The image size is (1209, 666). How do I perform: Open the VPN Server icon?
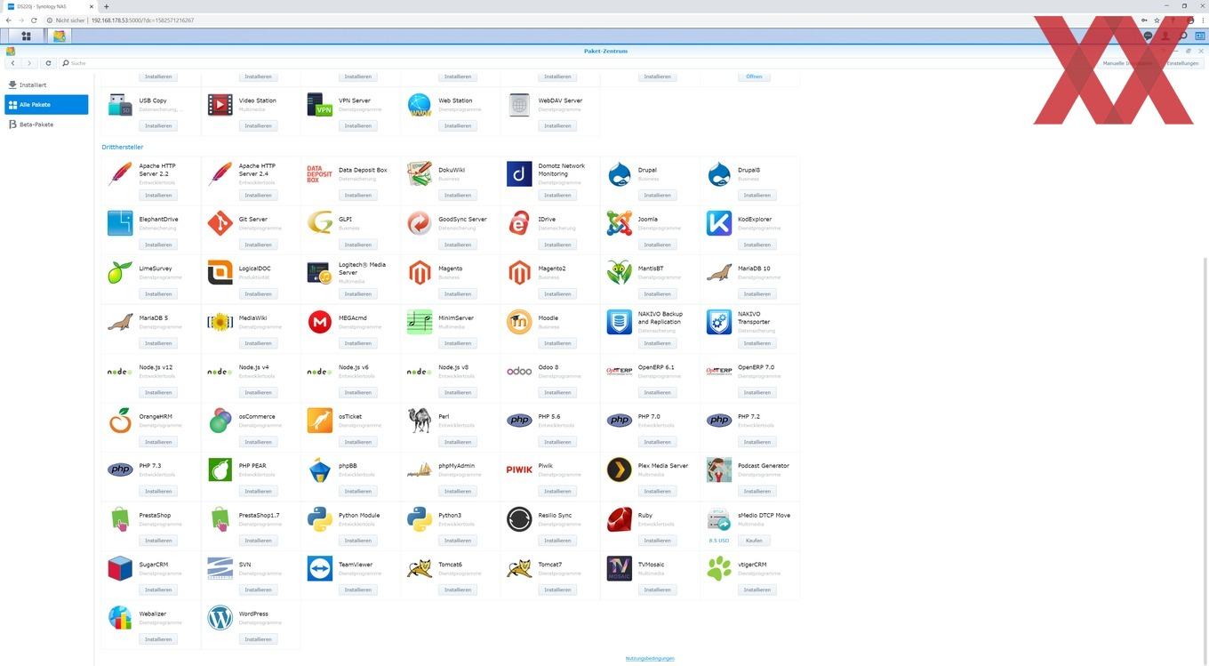319,105
